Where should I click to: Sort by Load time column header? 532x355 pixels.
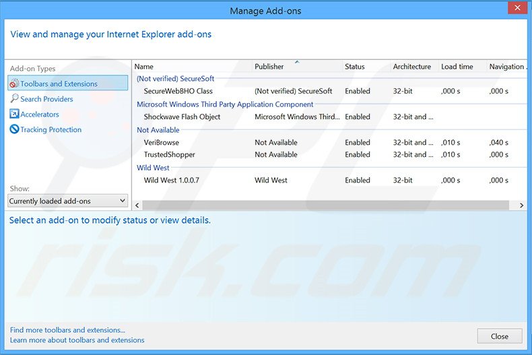click(x=463, y=67)
